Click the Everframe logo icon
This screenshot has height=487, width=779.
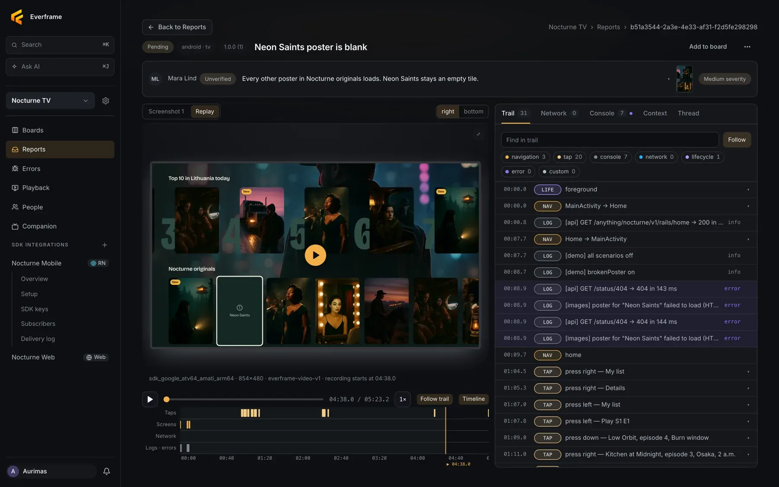[x=17, y=17]
